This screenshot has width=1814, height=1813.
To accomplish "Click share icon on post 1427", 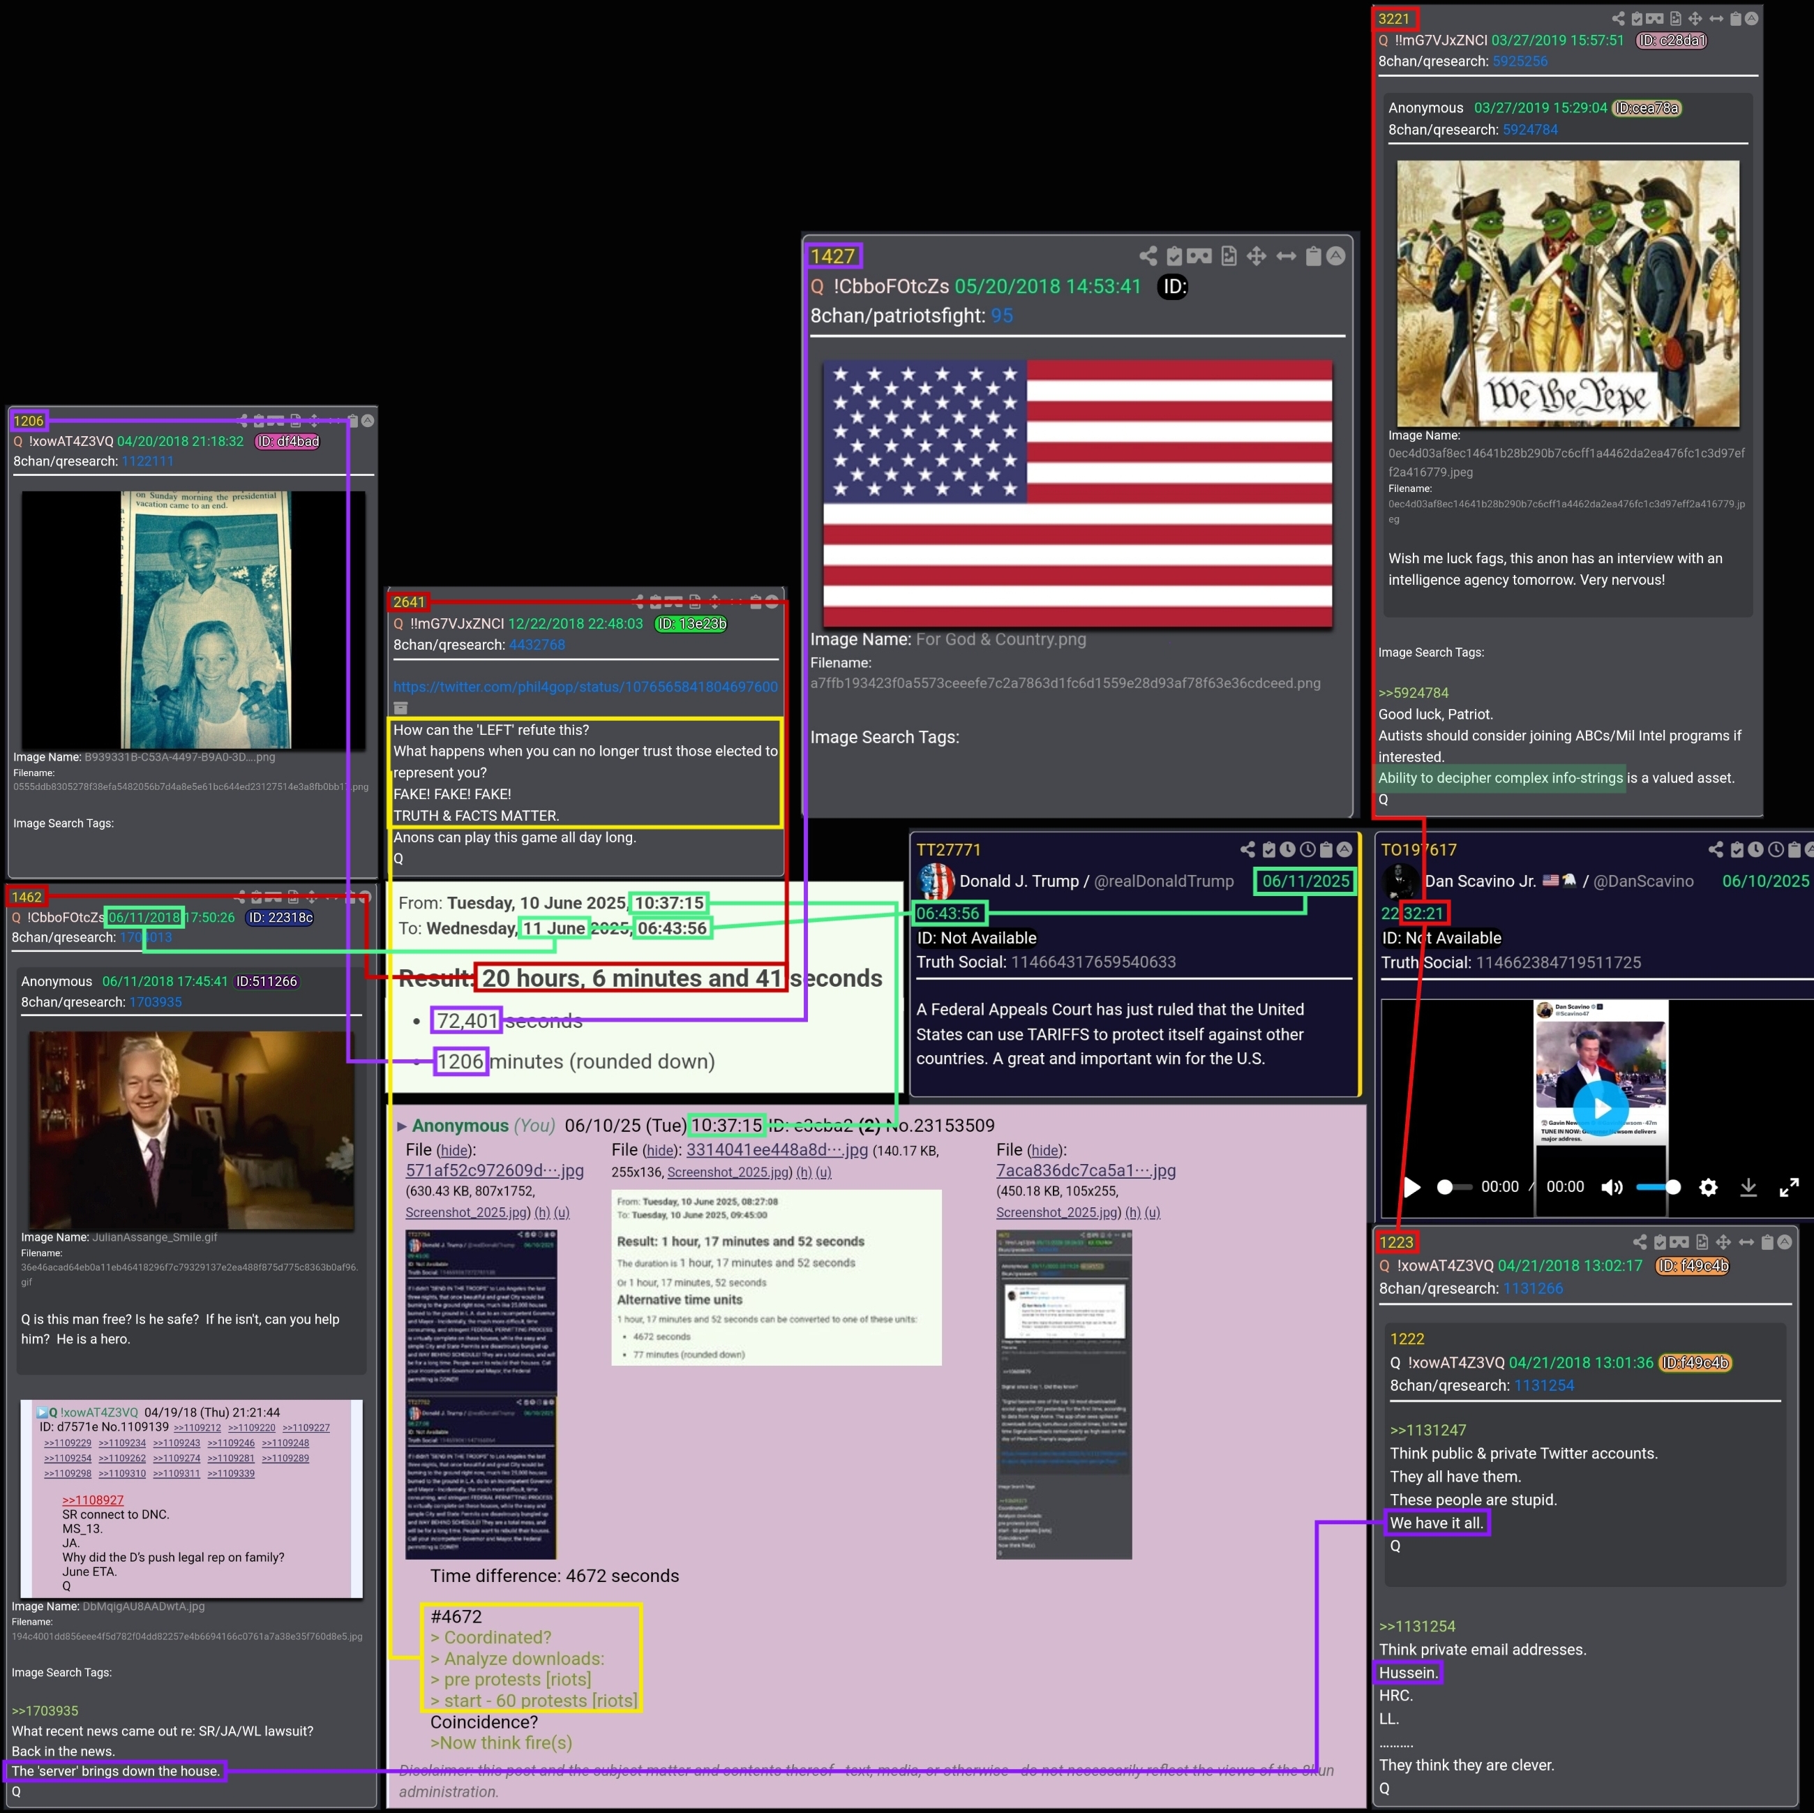I will point(1148,256).
